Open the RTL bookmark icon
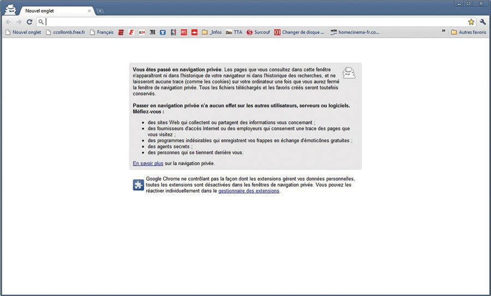 click(184, 32)
